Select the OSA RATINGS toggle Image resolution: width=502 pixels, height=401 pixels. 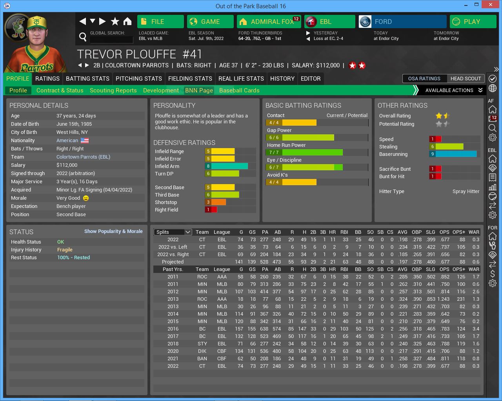[424, 78]
